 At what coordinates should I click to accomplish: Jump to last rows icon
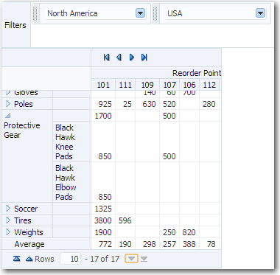pyautogui.click(x=144, y=259)
